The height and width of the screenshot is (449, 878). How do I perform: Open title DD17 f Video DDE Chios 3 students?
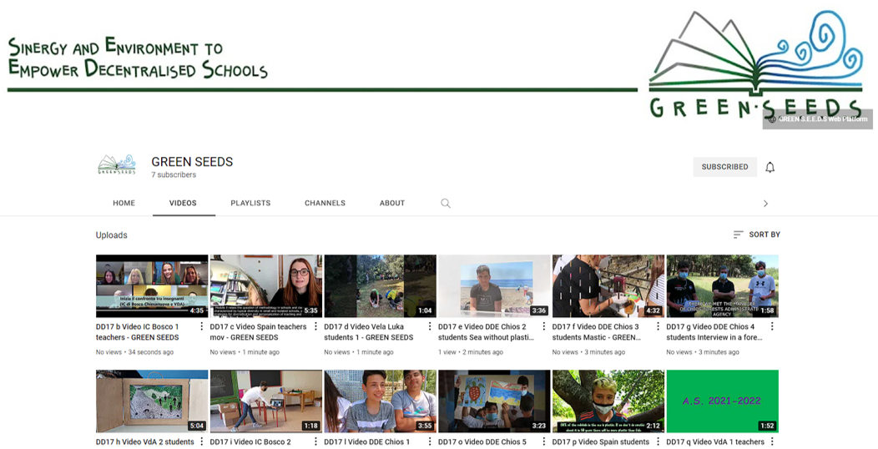point(595,332)
